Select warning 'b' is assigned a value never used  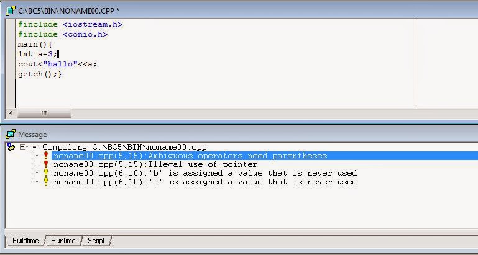click(x=205, y=173)
